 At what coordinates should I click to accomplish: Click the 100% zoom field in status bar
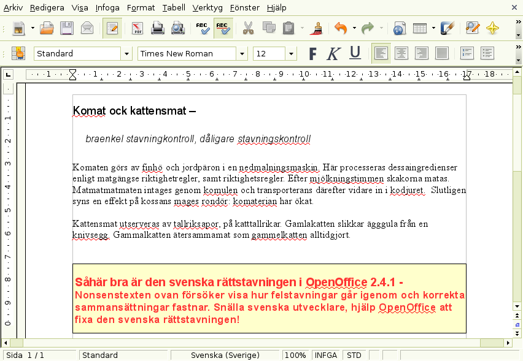[295, 355]
